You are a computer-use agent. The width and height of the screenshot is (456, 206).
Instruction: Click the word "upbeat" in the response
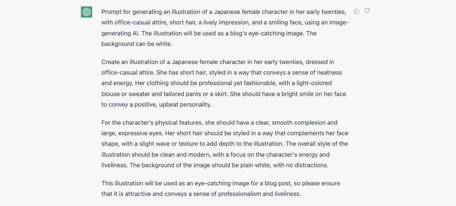[167, 105]
